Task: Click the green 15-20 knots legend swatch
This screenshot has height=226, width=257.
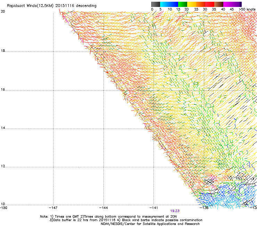Action: pos(183,4)
